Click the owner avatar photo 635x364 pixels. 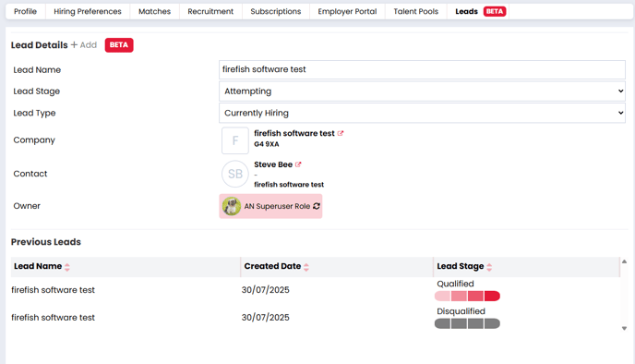(x=232, y=206)
